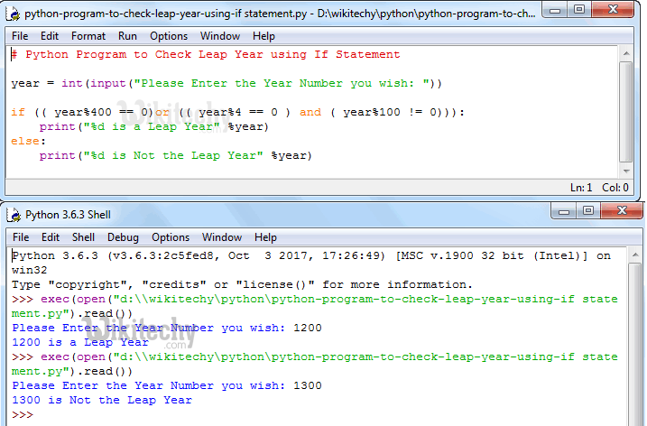Open the Format menu in the editor
This screenshot has height=426, width=647.
[x=88, y=36]
